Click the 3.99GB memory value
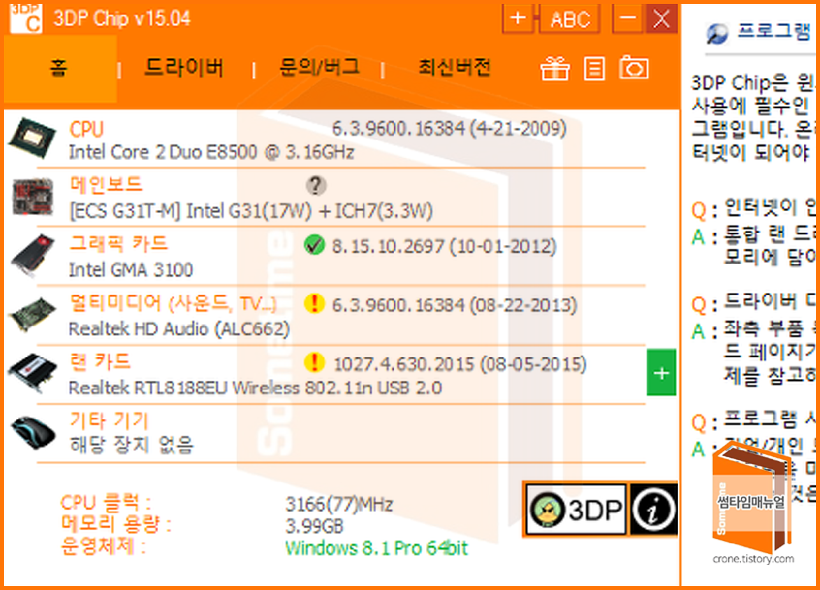The image size is (820, 590). (314, 526)
